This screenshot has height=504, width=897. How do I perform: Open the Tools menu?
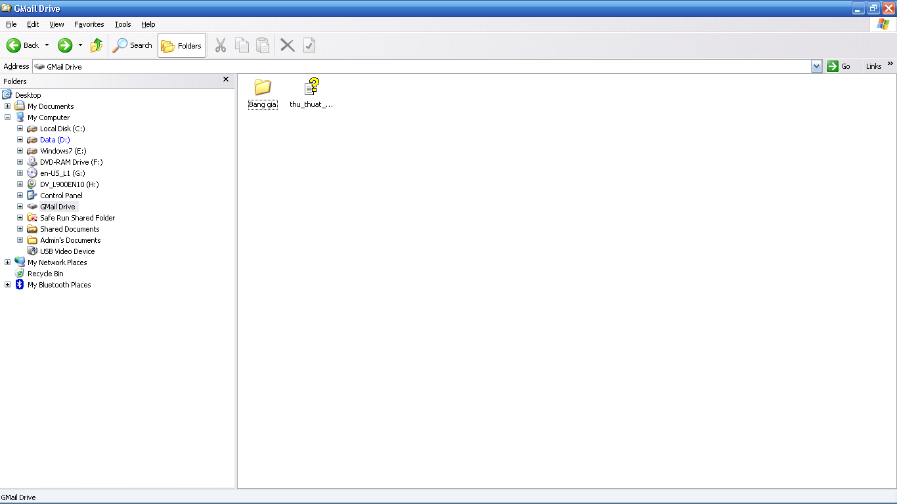click(123, 24)
